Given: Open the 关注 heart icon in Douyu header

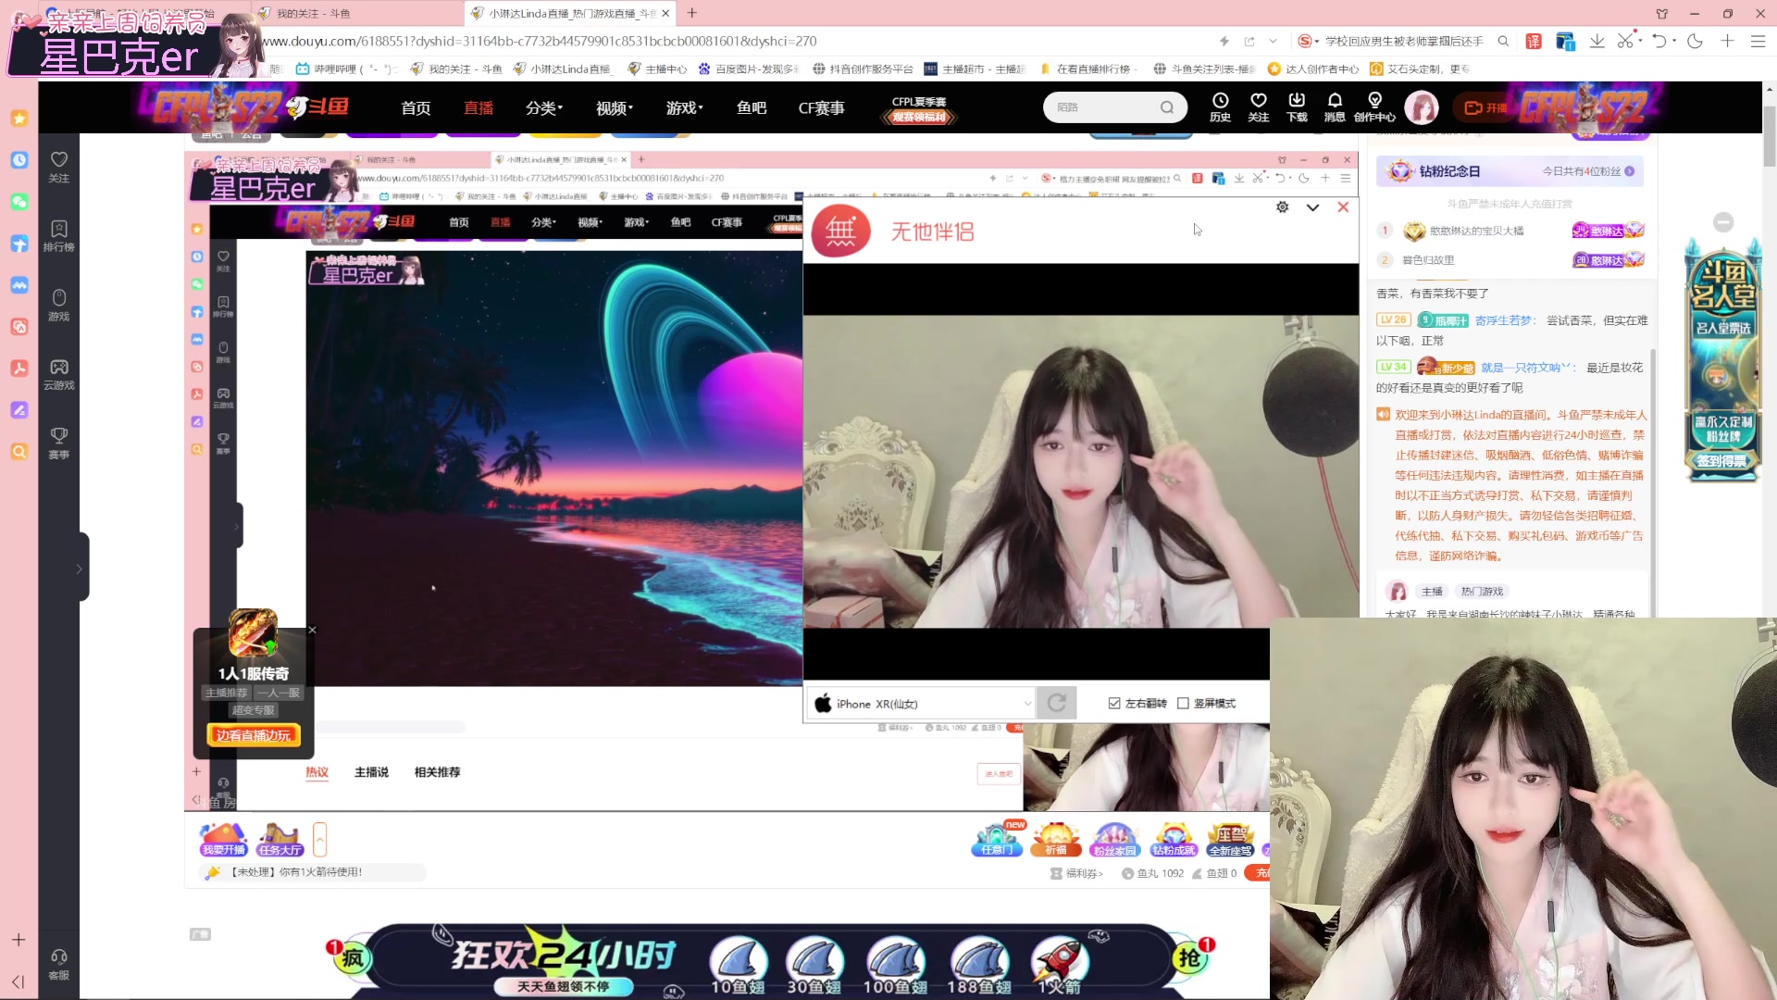Looking at the screenshot, I should coord(1258,107).
